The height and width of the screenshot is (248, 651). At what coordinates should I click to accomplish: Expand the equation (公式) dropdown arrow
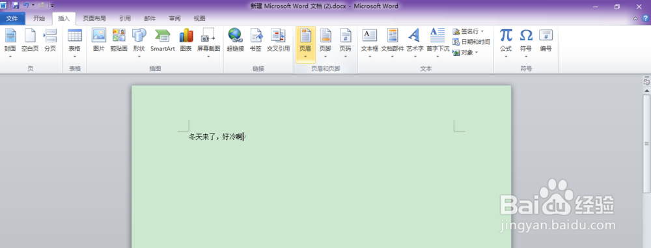point(506,57)
